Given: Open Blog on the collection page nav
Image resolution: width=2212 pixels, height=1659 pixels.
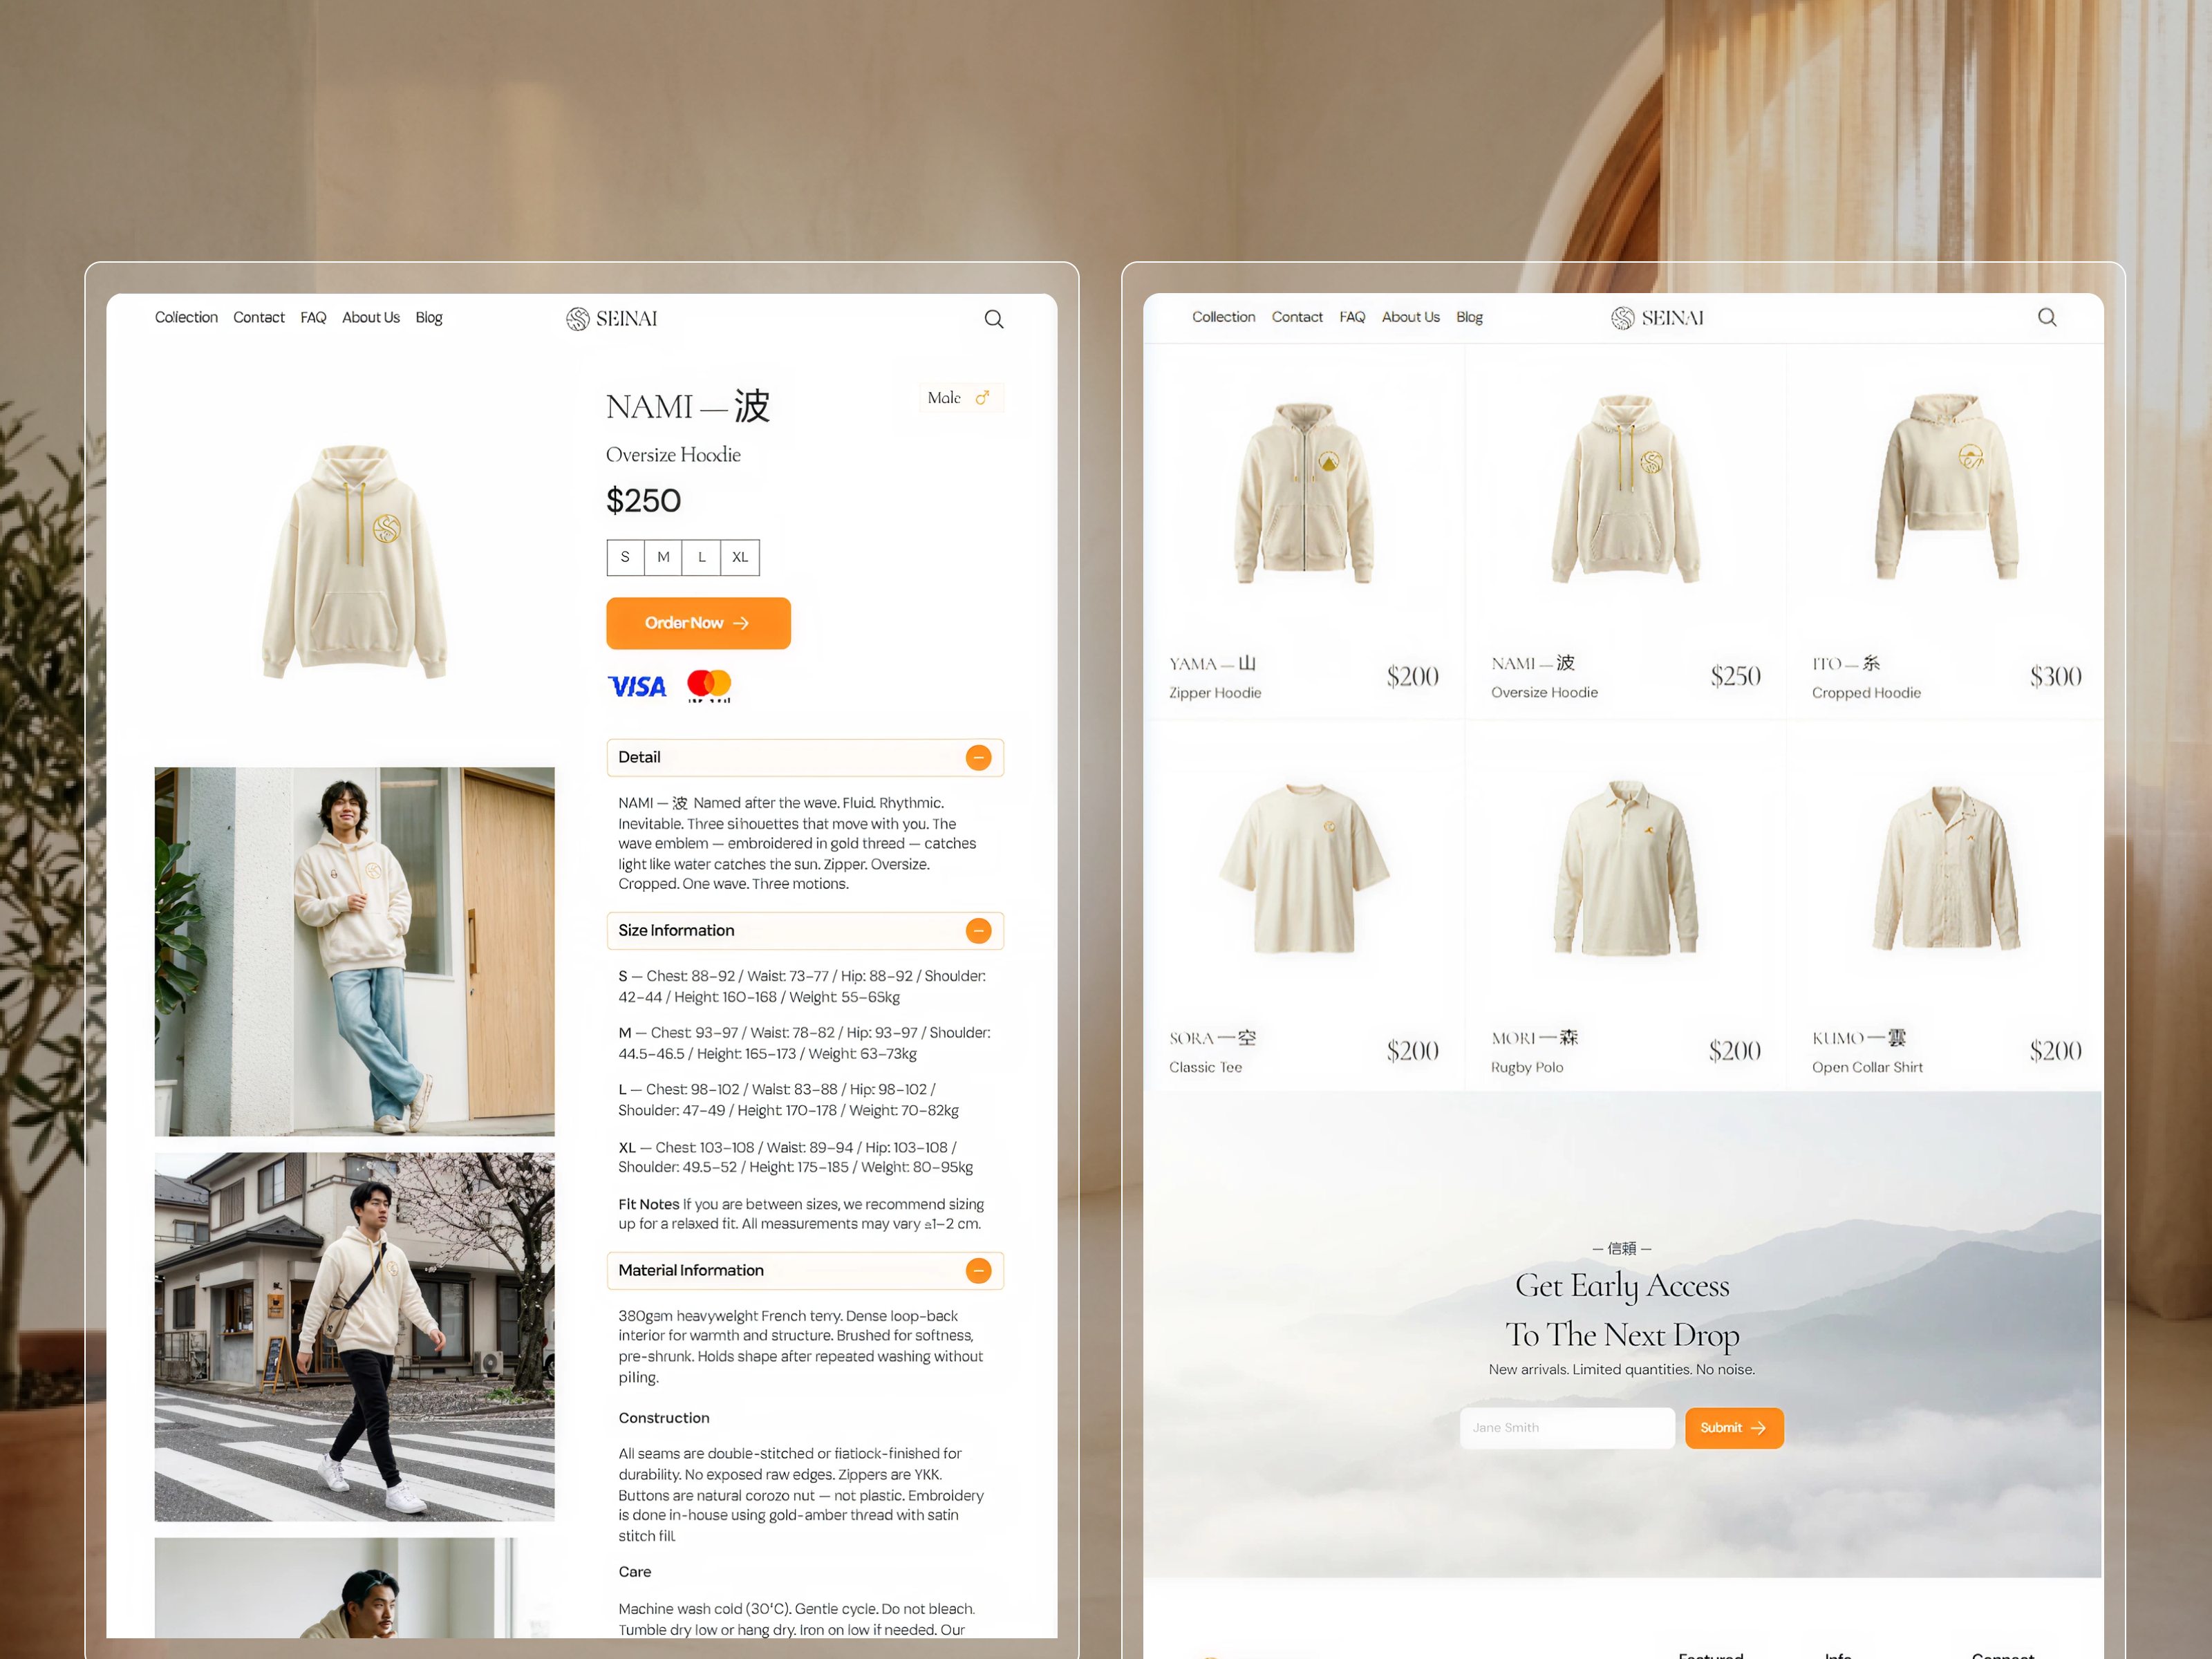Looking at the screenshot, I should pos(1469,317).
